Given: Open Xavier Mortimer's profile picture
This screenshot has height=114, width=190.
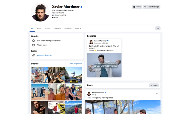Looking at the screenshot, I should coord(40,12).
